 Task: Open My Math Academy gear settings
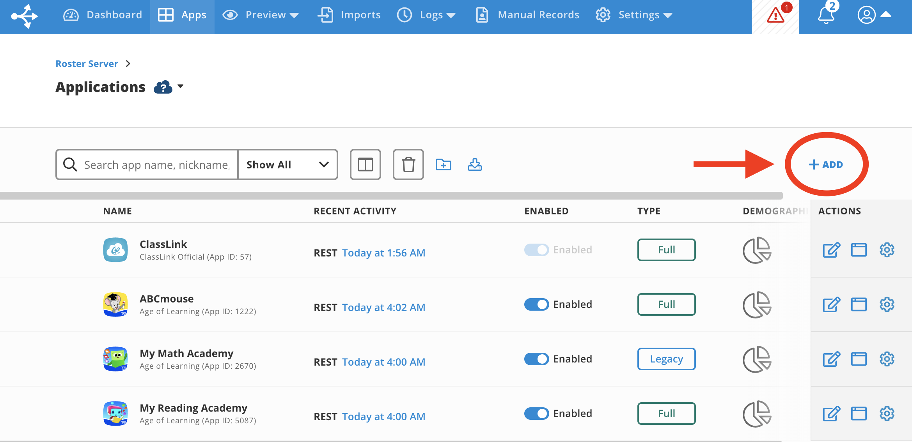point(887,359)
